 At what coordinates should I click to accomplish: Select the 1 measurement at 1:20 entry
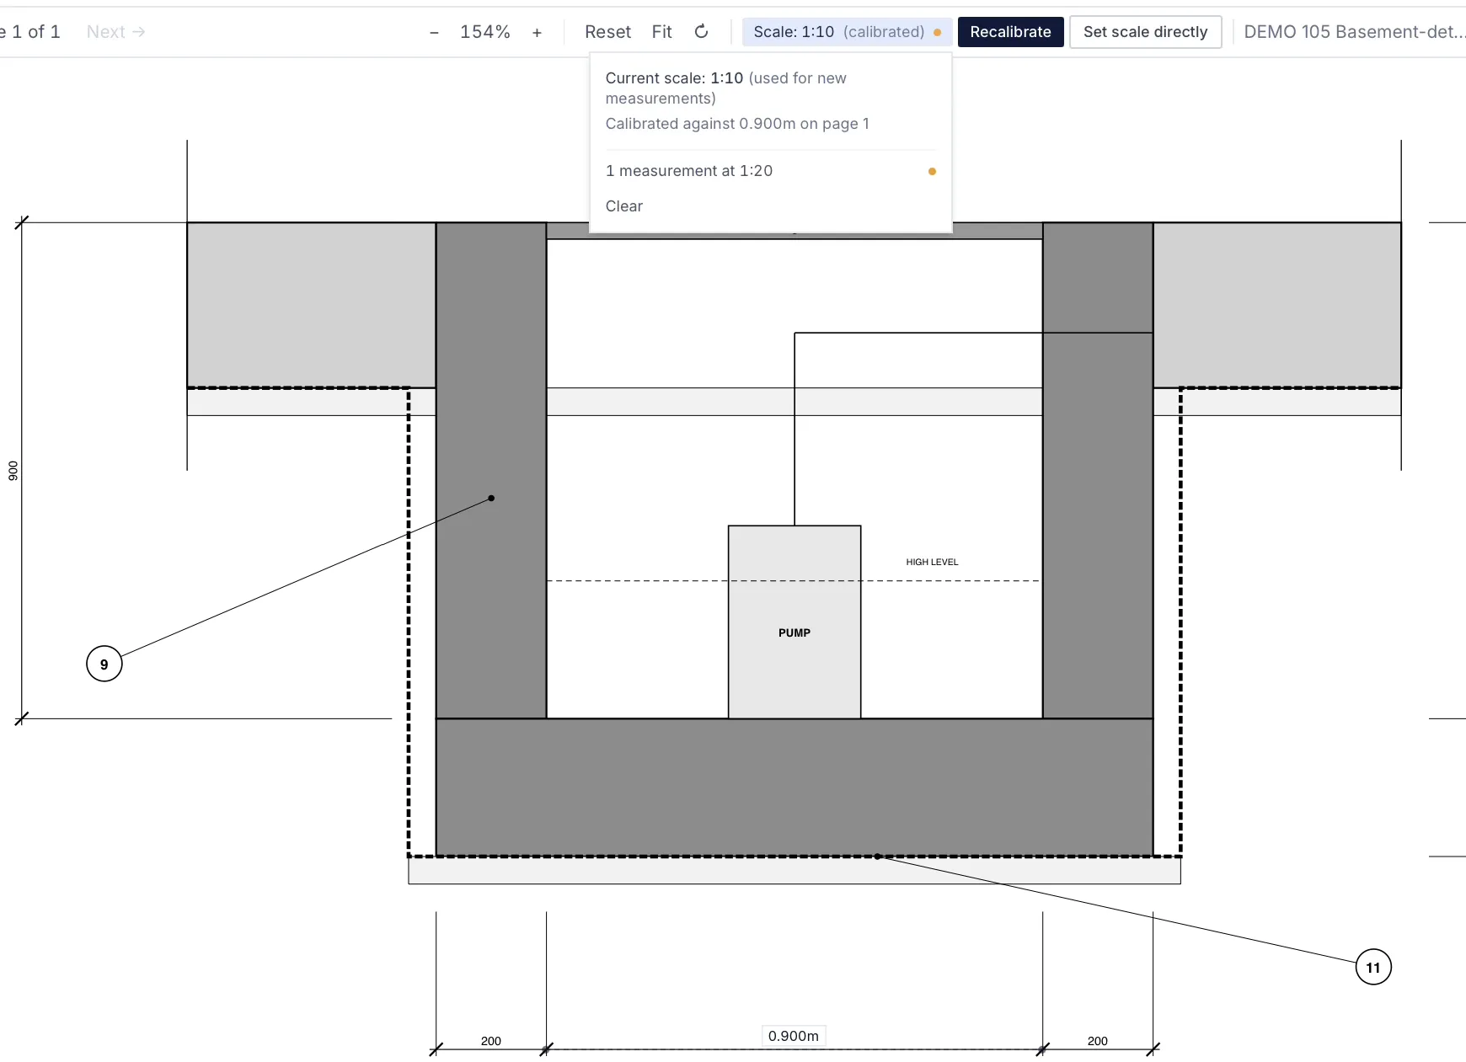click(x=770, y=171)
